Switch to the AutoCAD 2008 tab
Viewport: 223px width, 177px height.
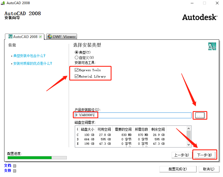click(x=25, y=37)
